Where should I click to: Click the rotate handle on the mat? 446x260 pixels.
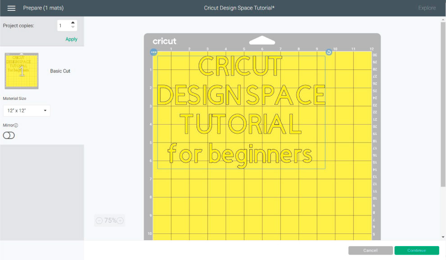329,52
